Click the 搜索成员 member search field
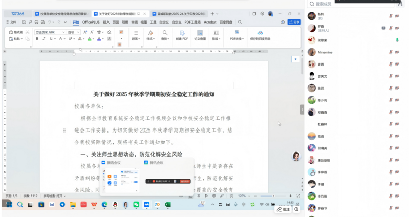The width and height of the screenshot is (409, 217). 351,4
